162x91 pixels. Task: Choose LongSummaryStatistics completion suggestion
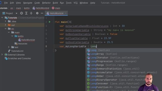[x=124, y=69]
